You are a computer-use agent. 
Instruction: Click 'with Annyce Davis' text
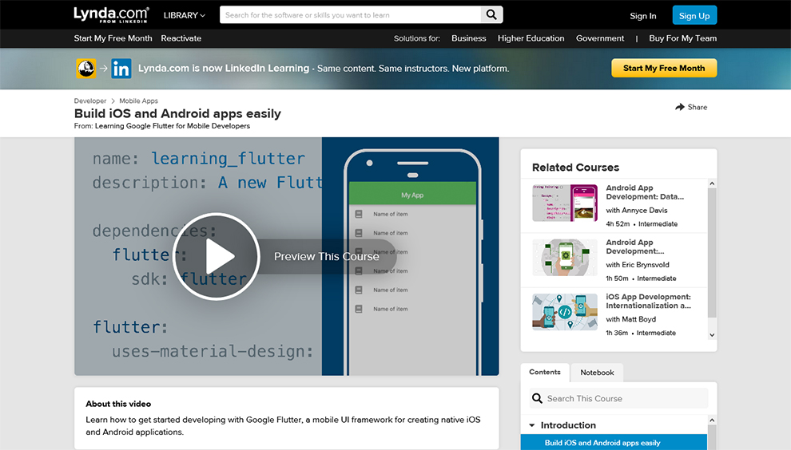point(637,210)
